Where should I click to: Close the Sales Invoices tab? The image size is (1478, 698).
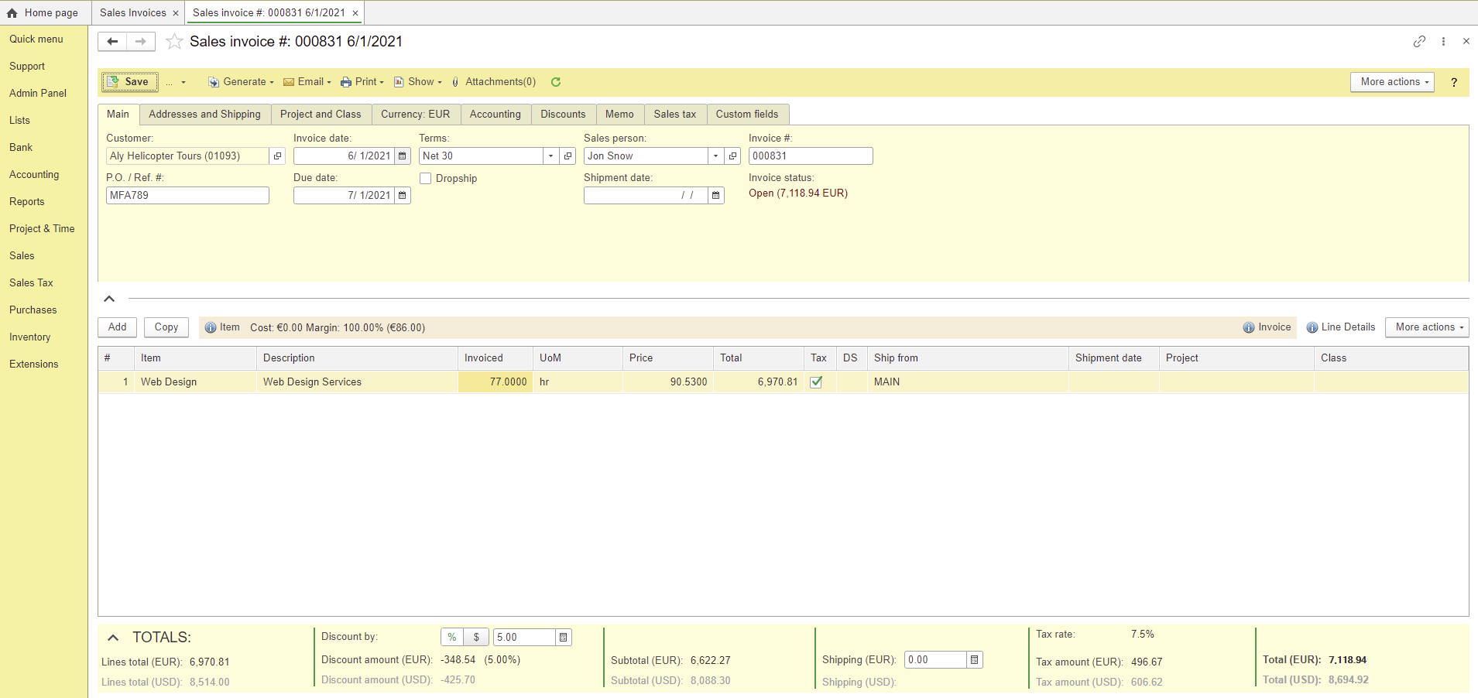click(176, 13)
